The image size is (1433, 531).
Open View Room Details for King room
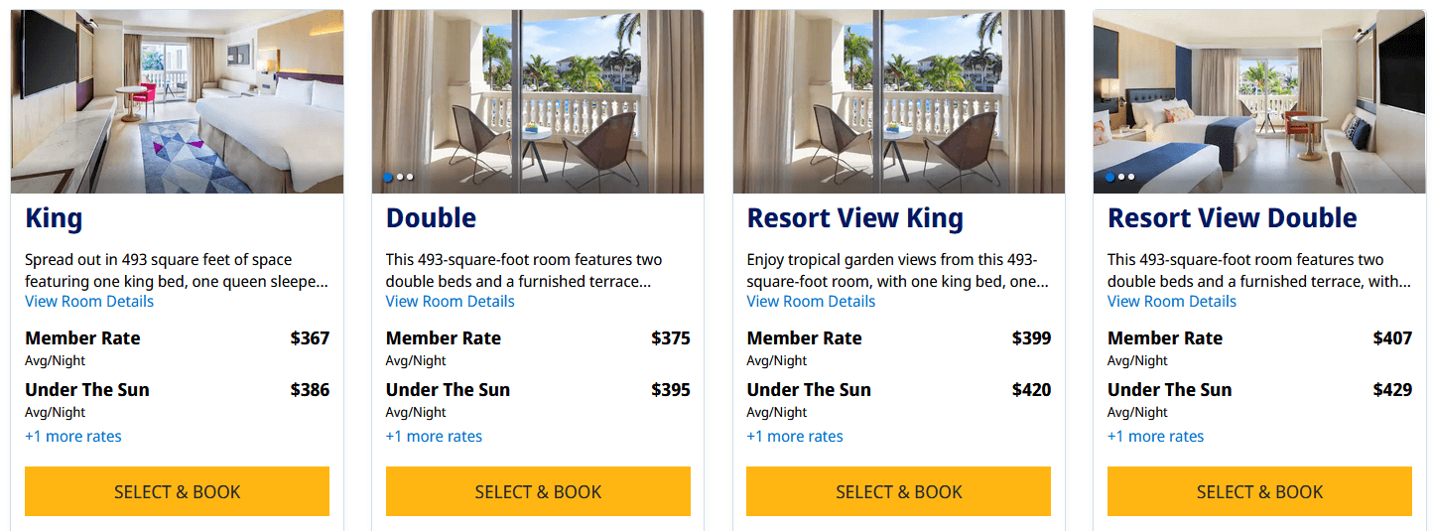[89, 302]
